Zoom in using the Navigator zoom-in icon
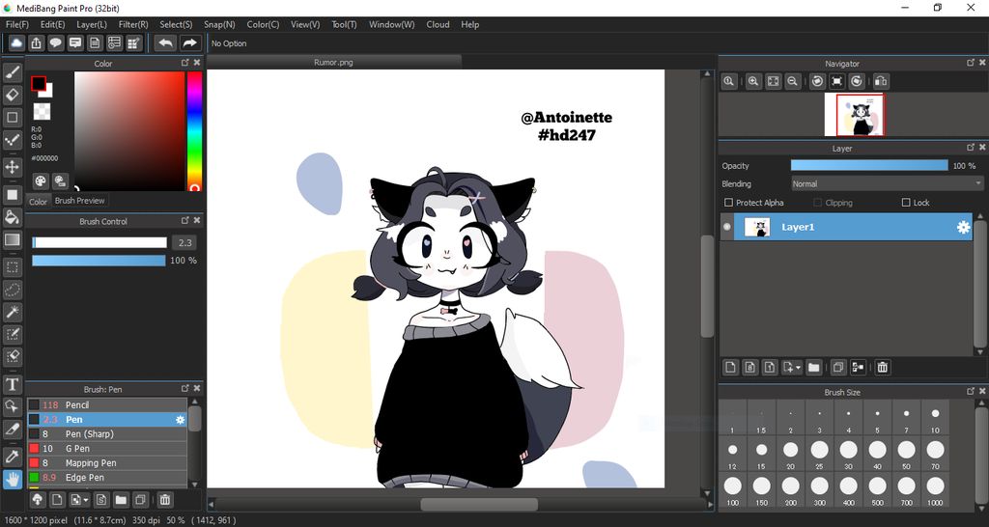Screen dimensions: 989x527 (x=753, y=81)
